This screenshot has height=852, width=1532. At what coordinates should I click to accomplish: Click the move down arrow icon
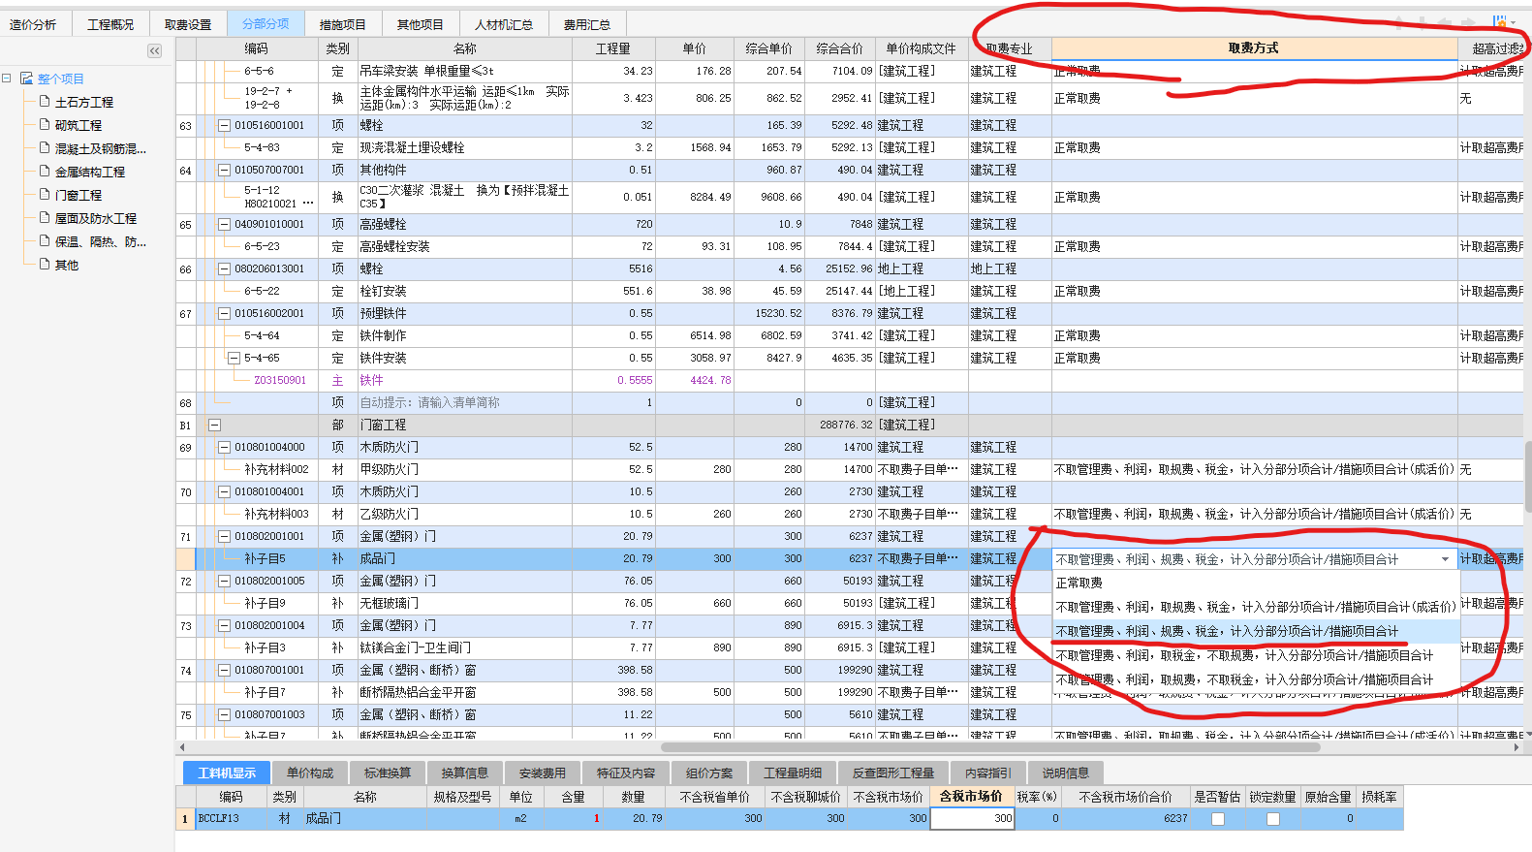1422,22
